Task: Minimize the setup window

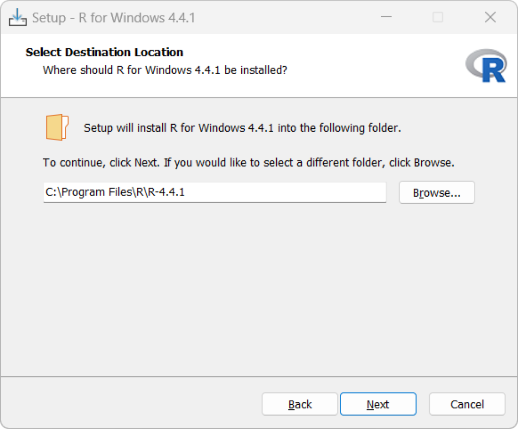Action: pos(386,17)
